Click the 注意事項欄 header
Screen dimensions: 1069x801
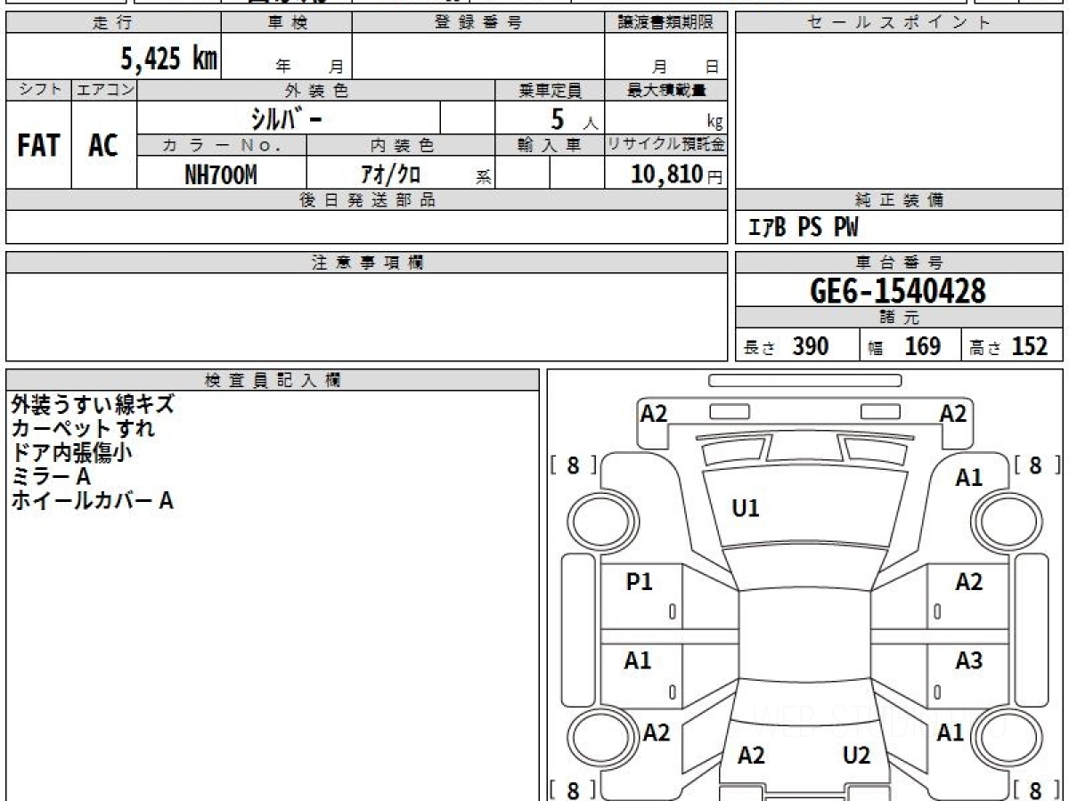coord(366,263)
